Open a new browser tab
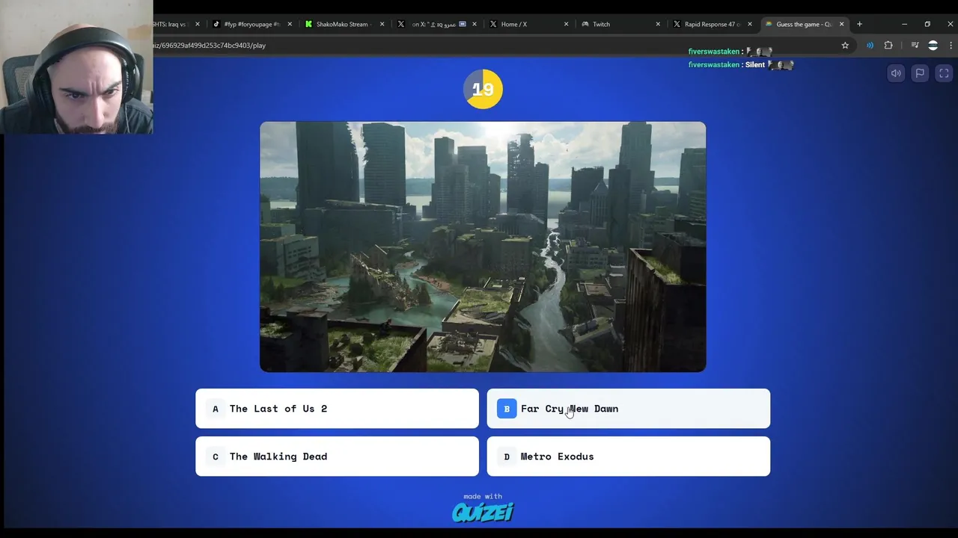This screenshot has height=538, width=958. coord(859,24)
